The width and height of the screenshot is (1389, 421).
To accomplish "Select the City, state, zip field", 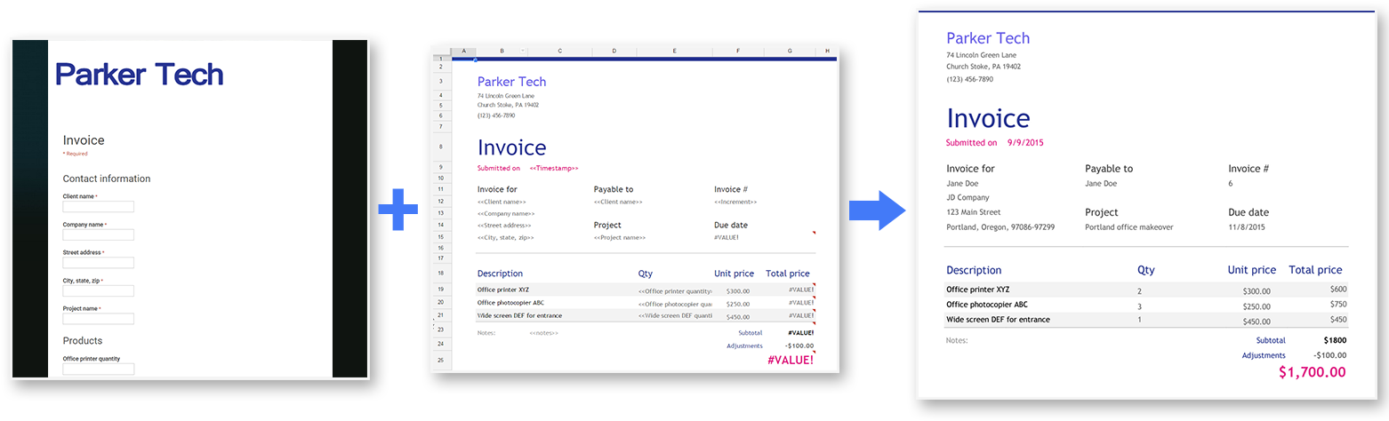I will click(x=98, y=291).
